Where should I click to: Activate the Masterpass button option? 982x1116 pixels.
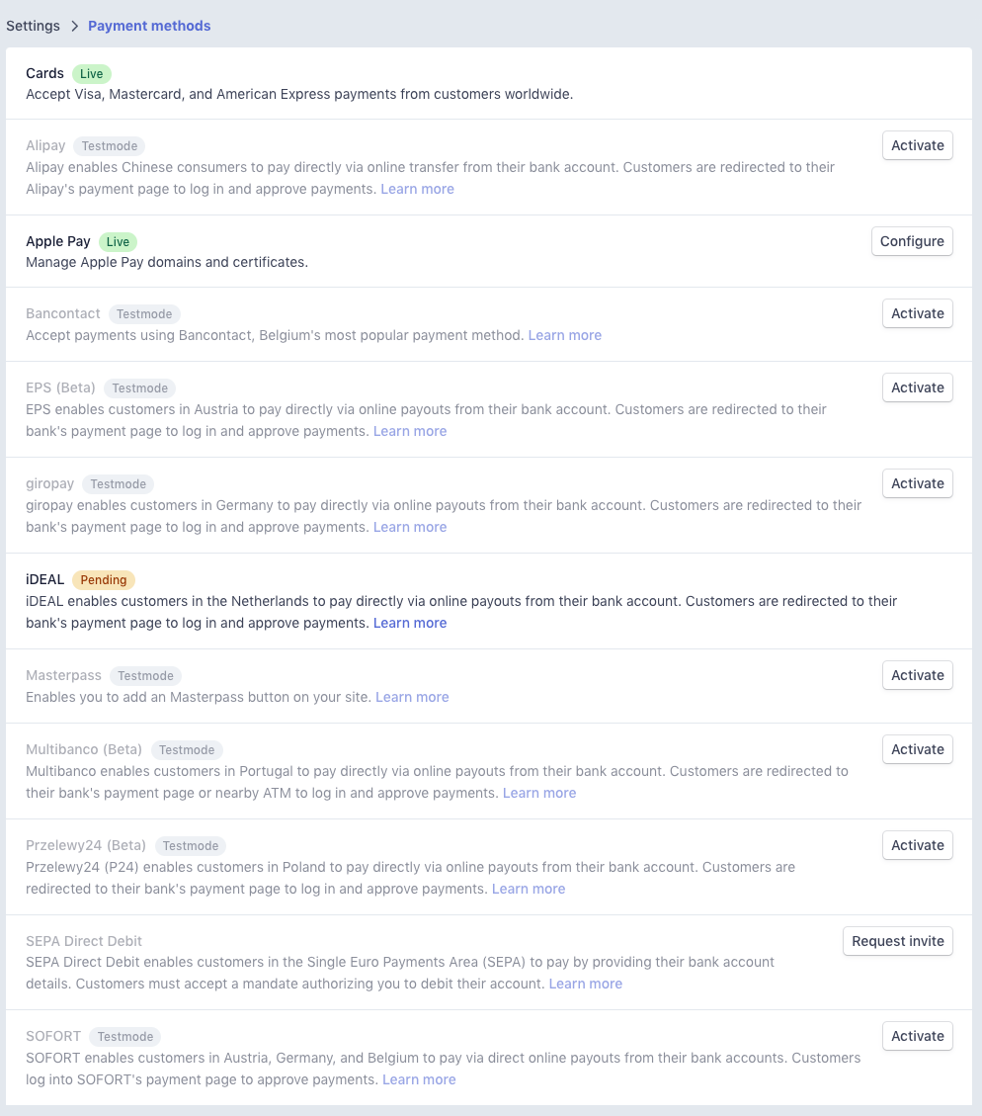click(x=917, y=675)
